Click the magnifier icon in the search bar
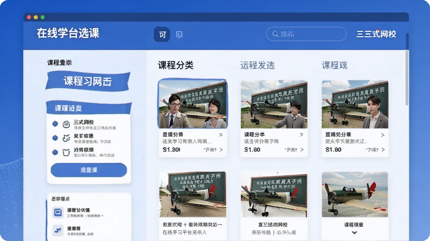 coord(275,34)
